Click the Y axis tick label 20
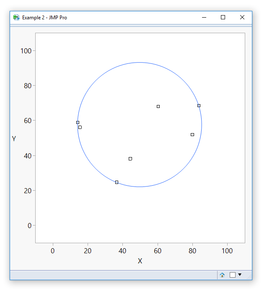Viewport: 267px width, 294px height. click(28, 191)
